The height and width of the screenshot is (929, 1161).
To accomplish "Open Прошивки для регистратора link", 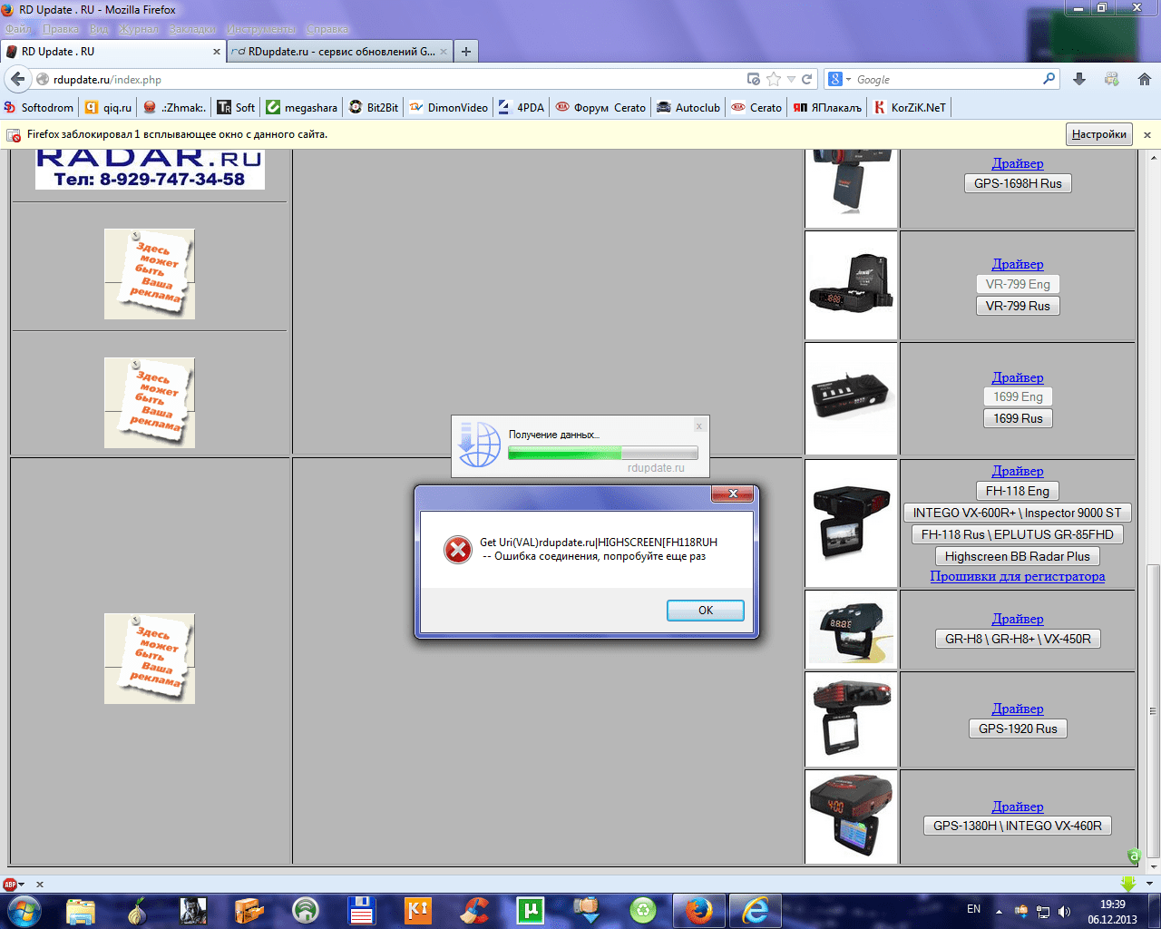I will pyautogui.click(x=1018, y=576).
